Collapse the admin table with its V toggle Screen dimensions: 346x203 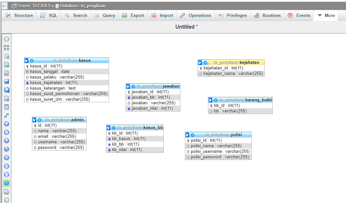tap(34, 120)
